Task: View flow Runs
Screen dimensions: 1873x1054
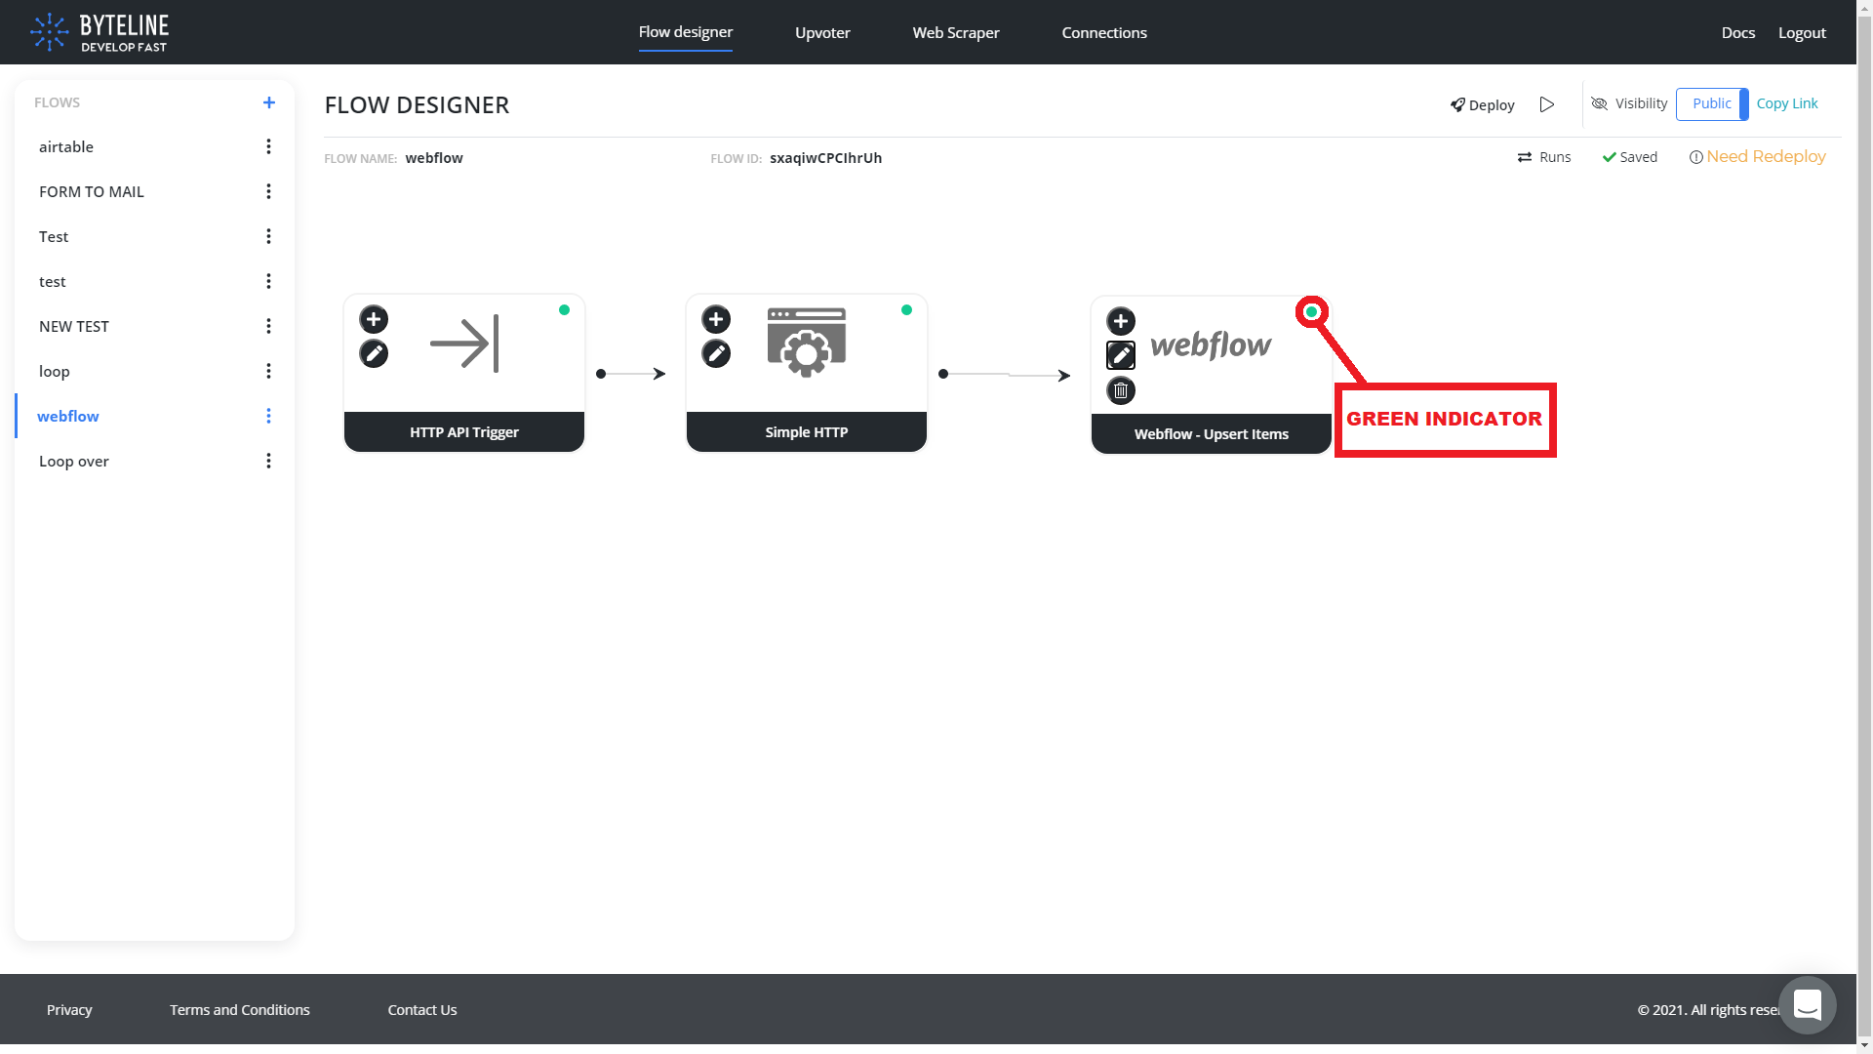Action: tap(1544, 157)
